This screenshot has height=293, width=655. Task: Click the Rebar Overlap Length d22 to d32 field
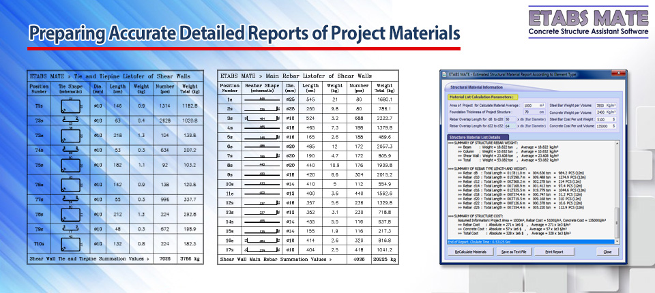tap(510, 126)
